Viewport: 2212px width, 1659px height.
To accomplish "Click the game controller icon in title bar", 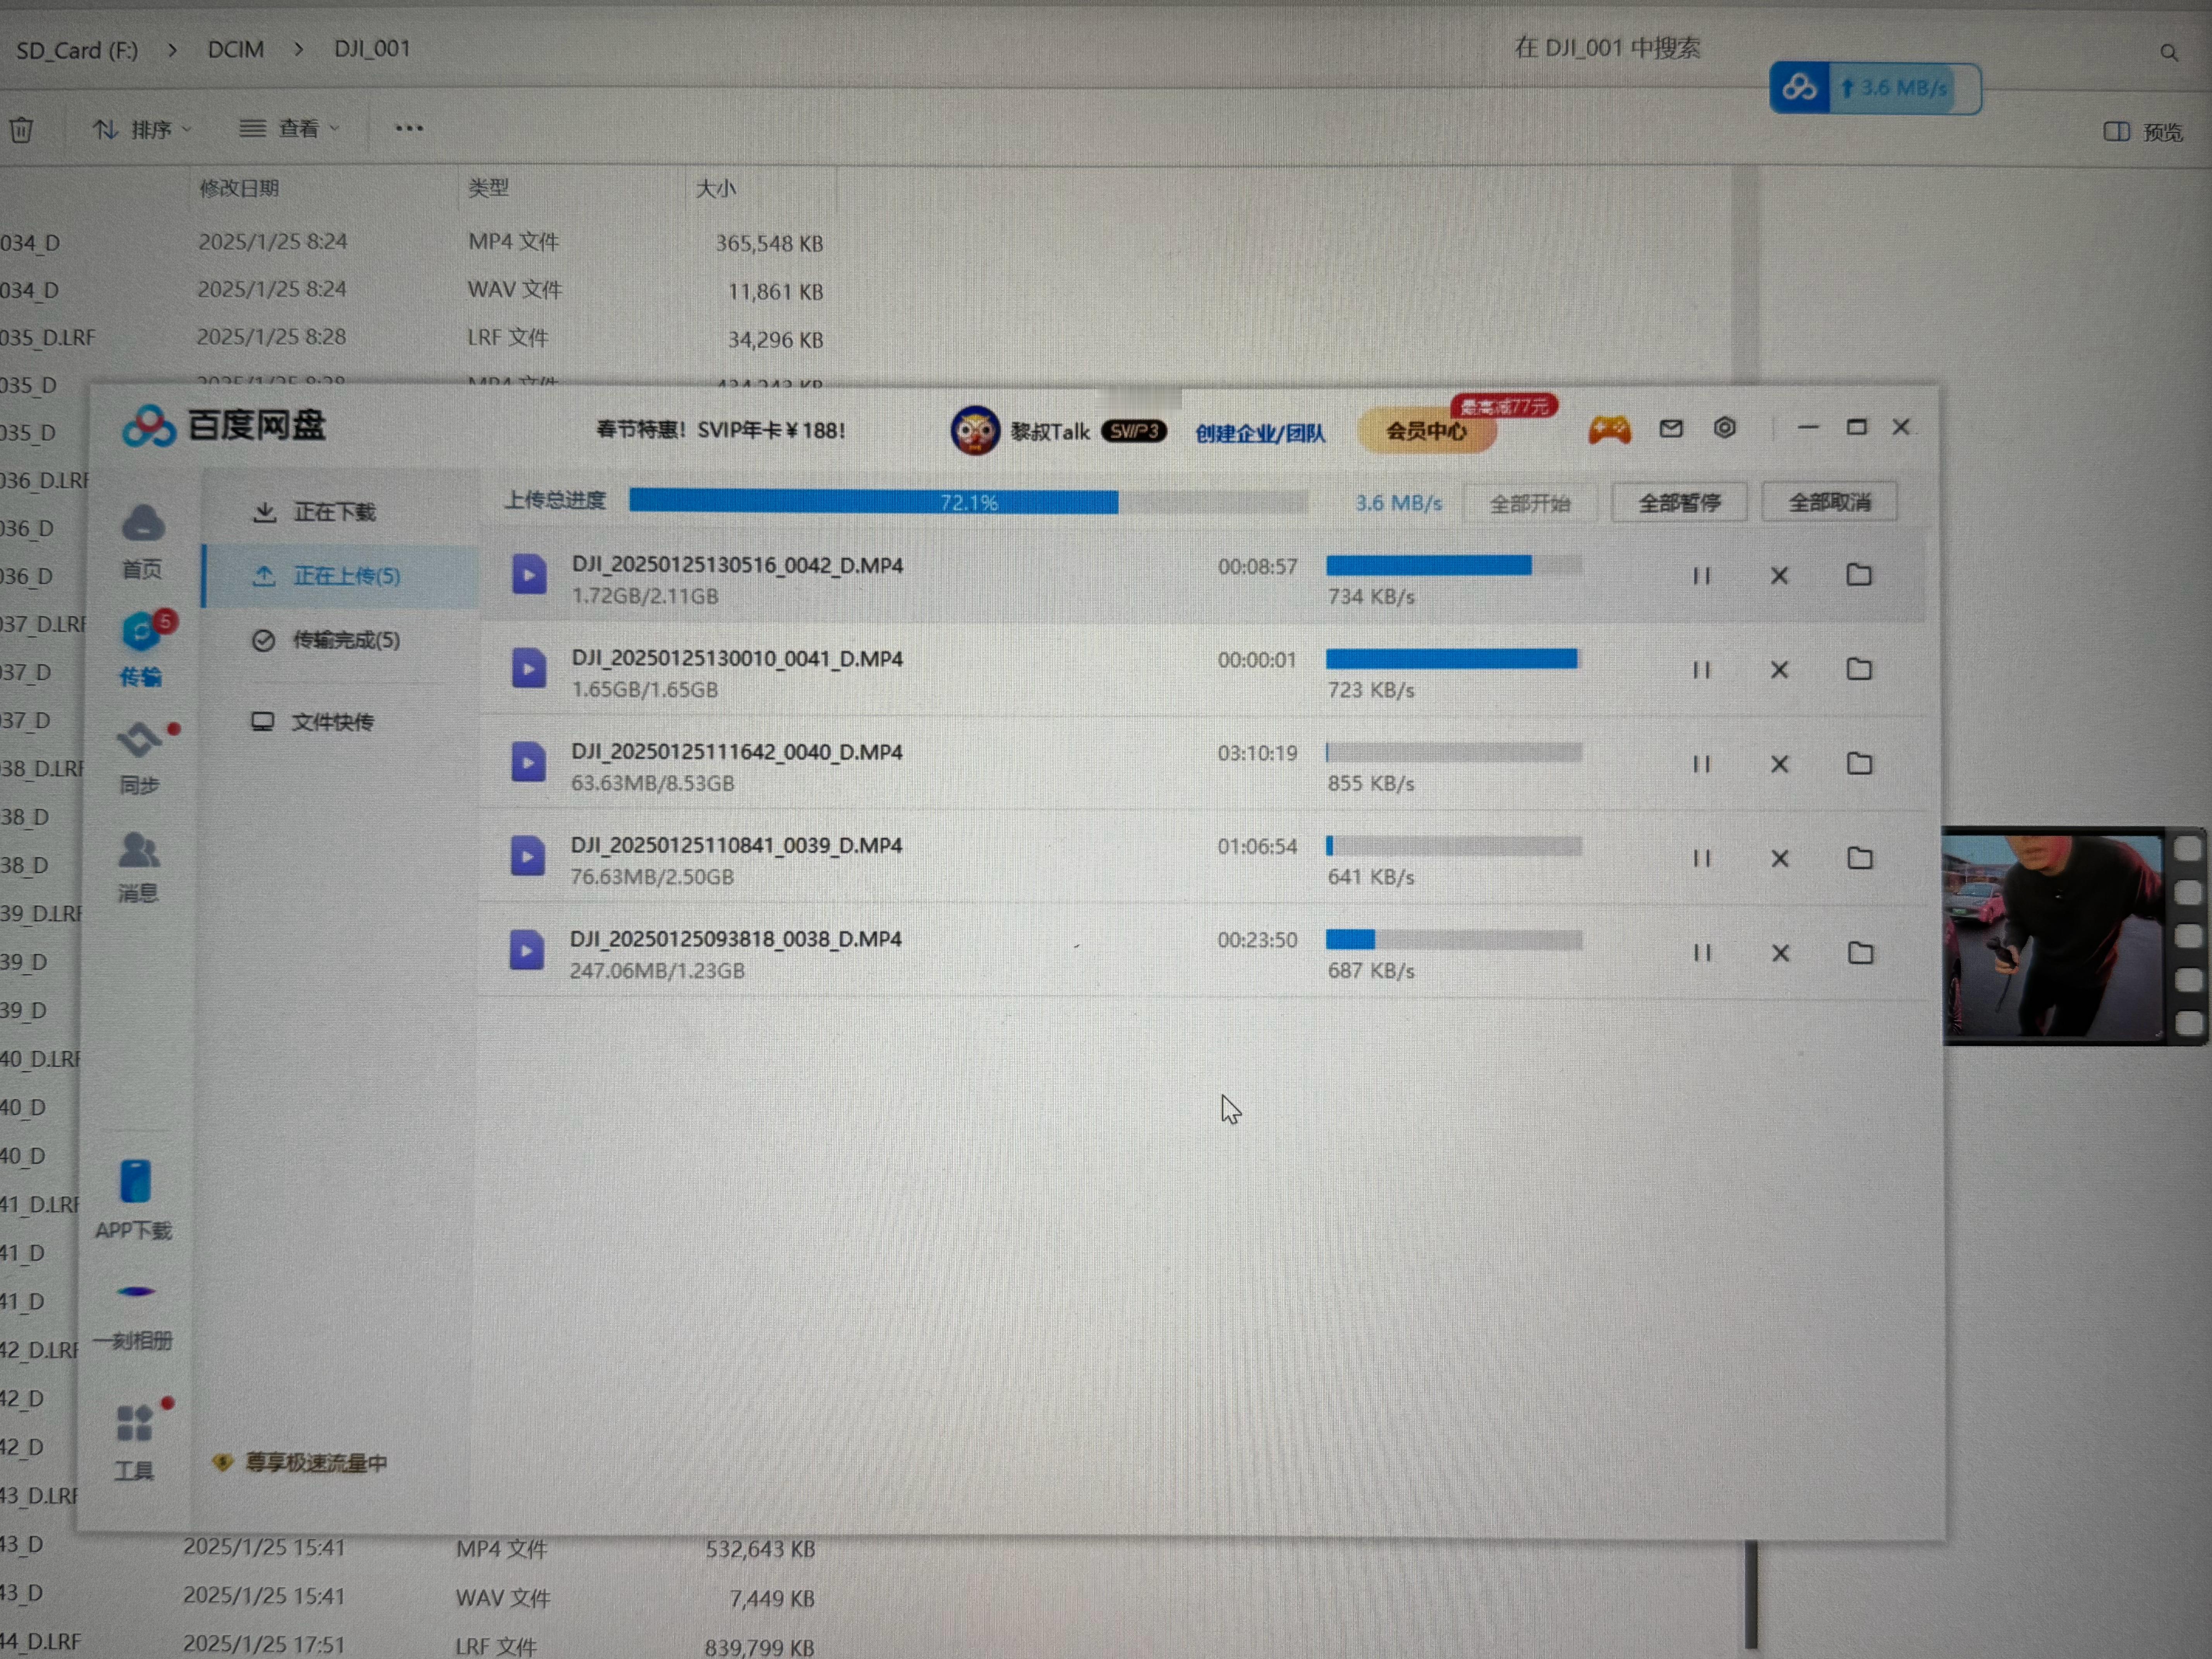I will 1609,430.
